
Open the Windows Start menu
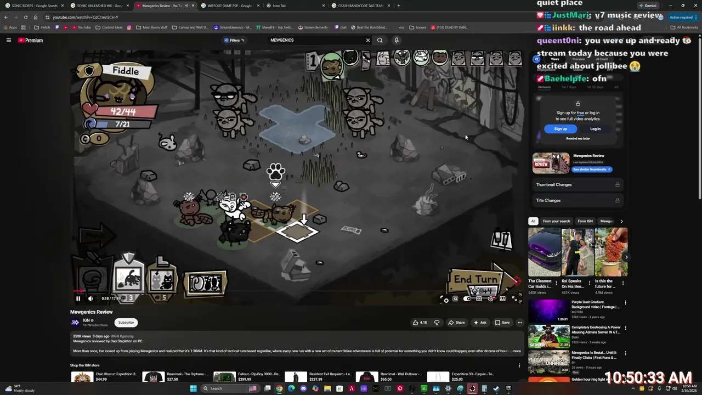(x=193, y=388)
